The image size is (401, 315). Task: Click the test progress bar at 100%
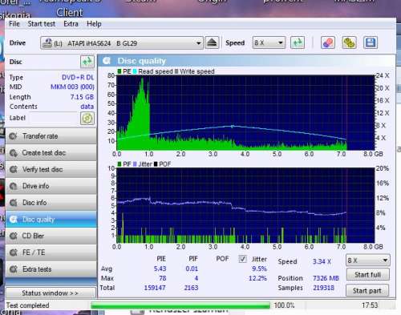[x=180, y=305]
